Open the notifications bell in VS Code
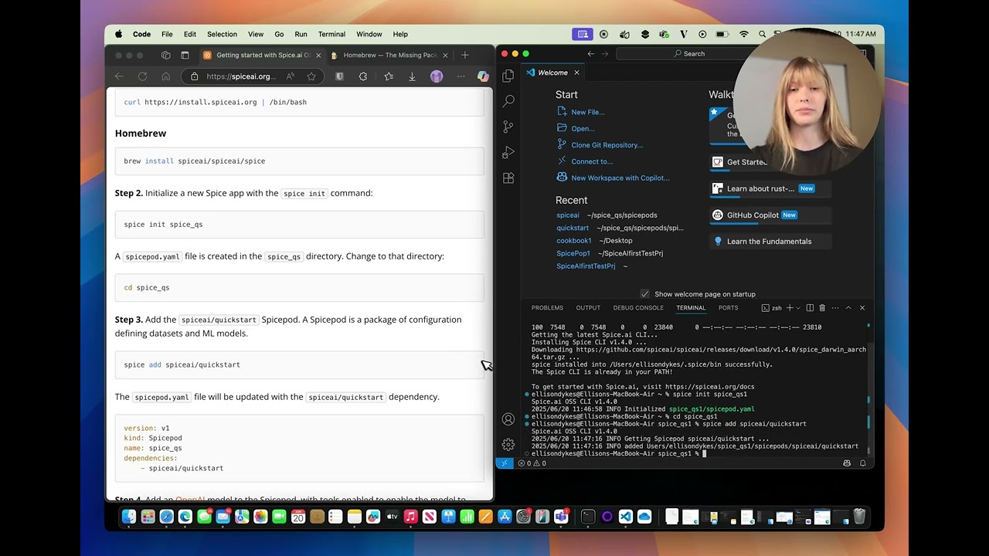The height and width of the screenshot is (556, 989). click(x=862, y=463)
